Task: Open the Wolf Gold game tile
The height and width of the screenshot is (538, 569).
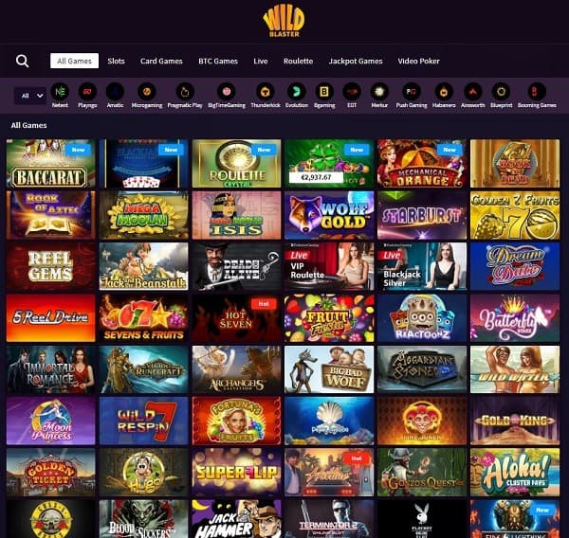Action: [329, 215]
